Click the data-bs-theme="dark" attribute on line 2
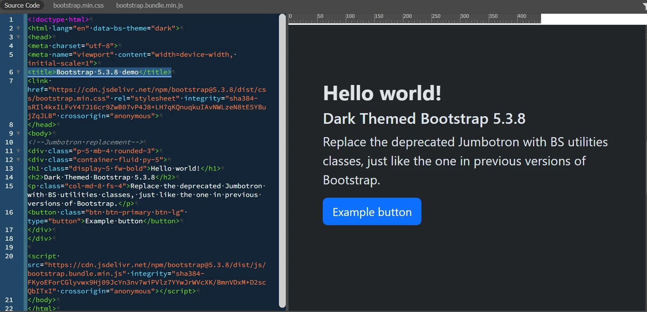 point(135,28)
